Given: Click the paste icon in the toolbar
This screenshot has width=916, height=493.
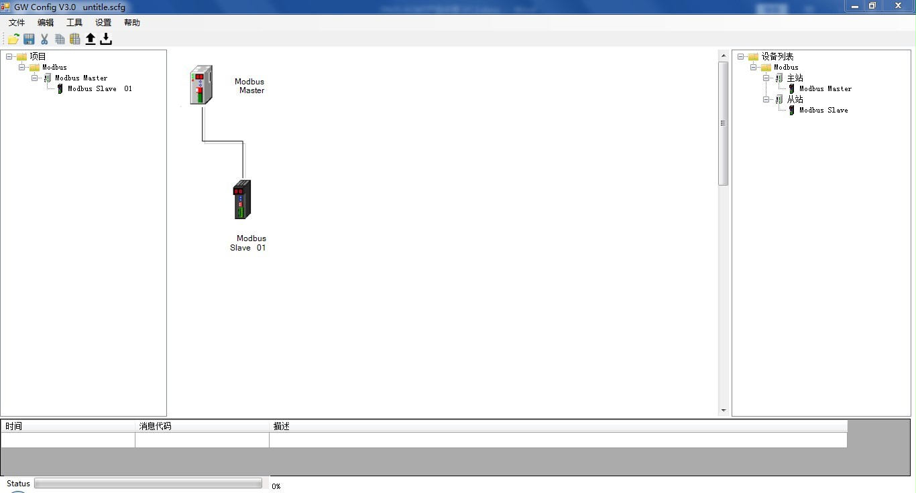Looking at the screenshot, I should (74, 40).
